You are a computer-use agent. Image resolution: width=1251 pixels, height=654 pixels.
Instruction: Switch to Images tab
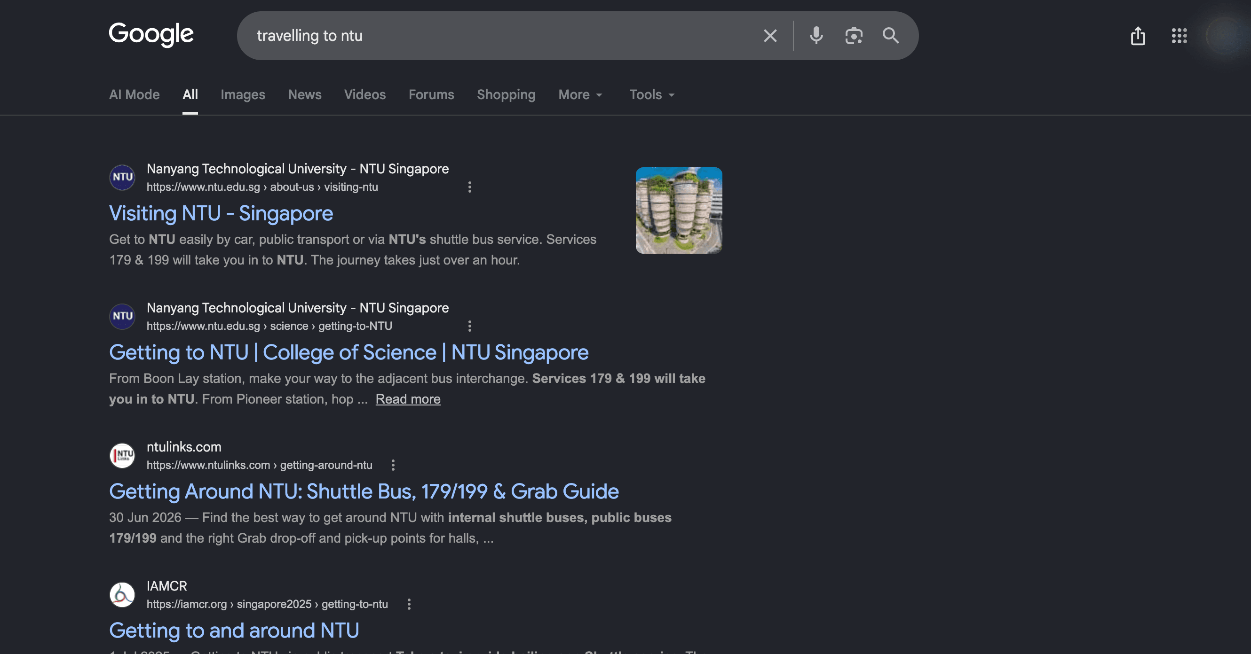[243, 94]
